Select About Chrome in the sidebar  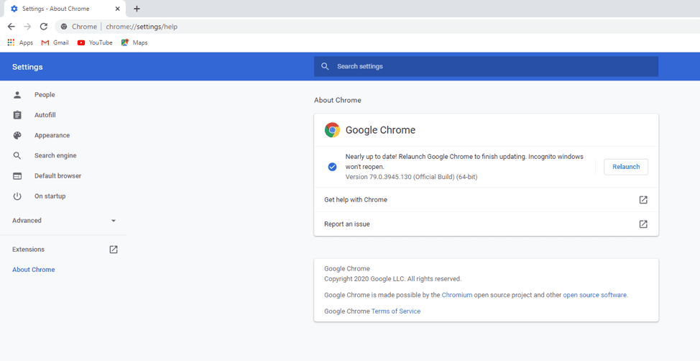(34, 270)
